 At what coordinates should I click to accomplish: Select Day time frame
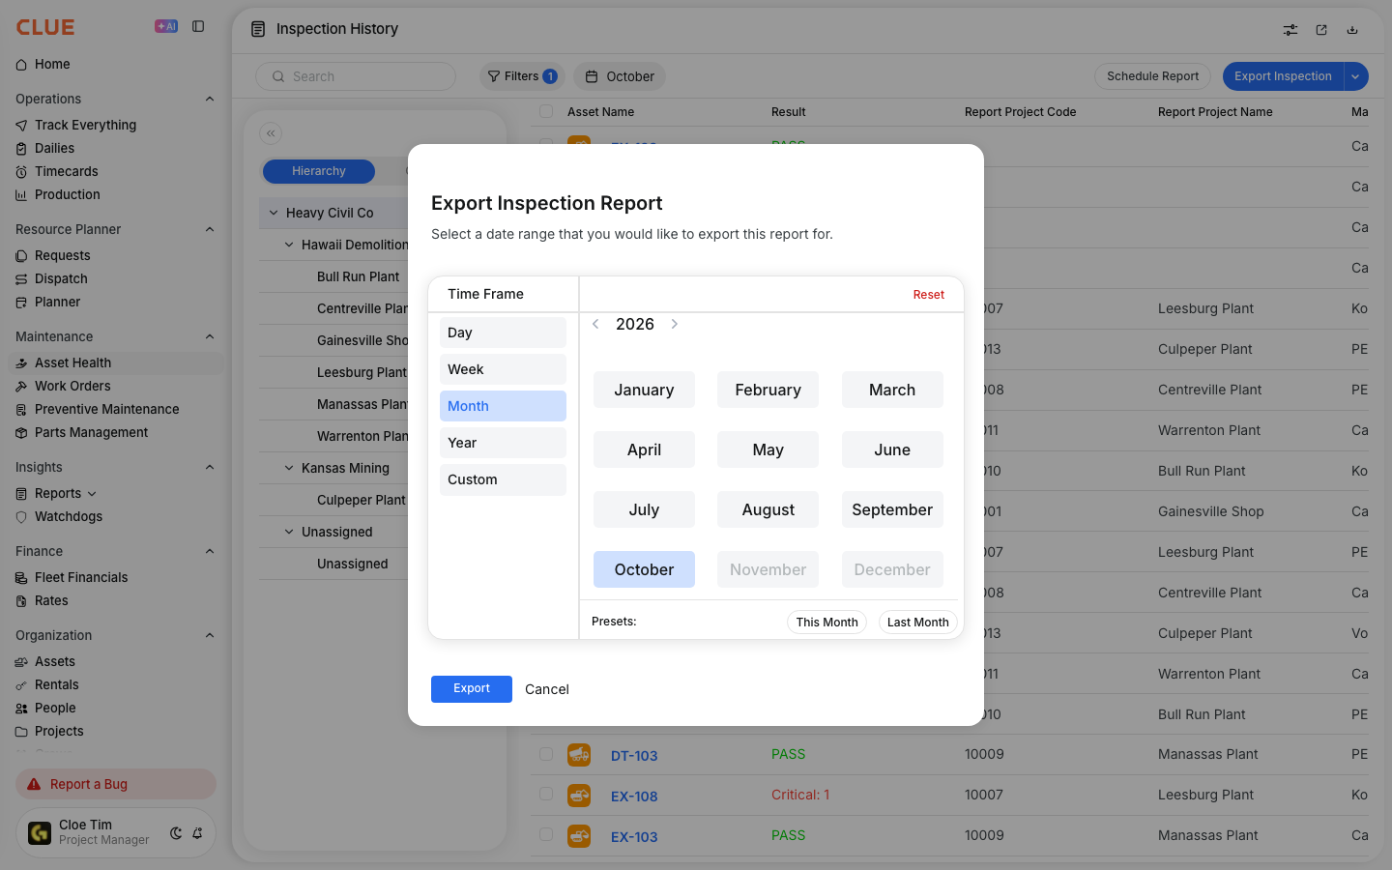click(x=503, y=333)
